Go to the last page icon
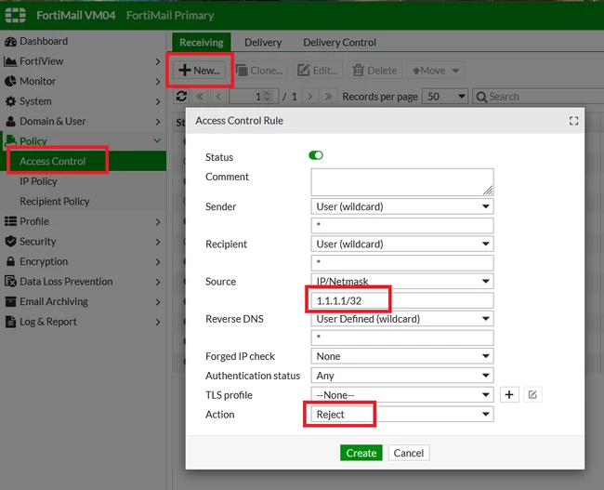This screenshot has height=490, width=604. pyautogui.click(x=329, y=97)
